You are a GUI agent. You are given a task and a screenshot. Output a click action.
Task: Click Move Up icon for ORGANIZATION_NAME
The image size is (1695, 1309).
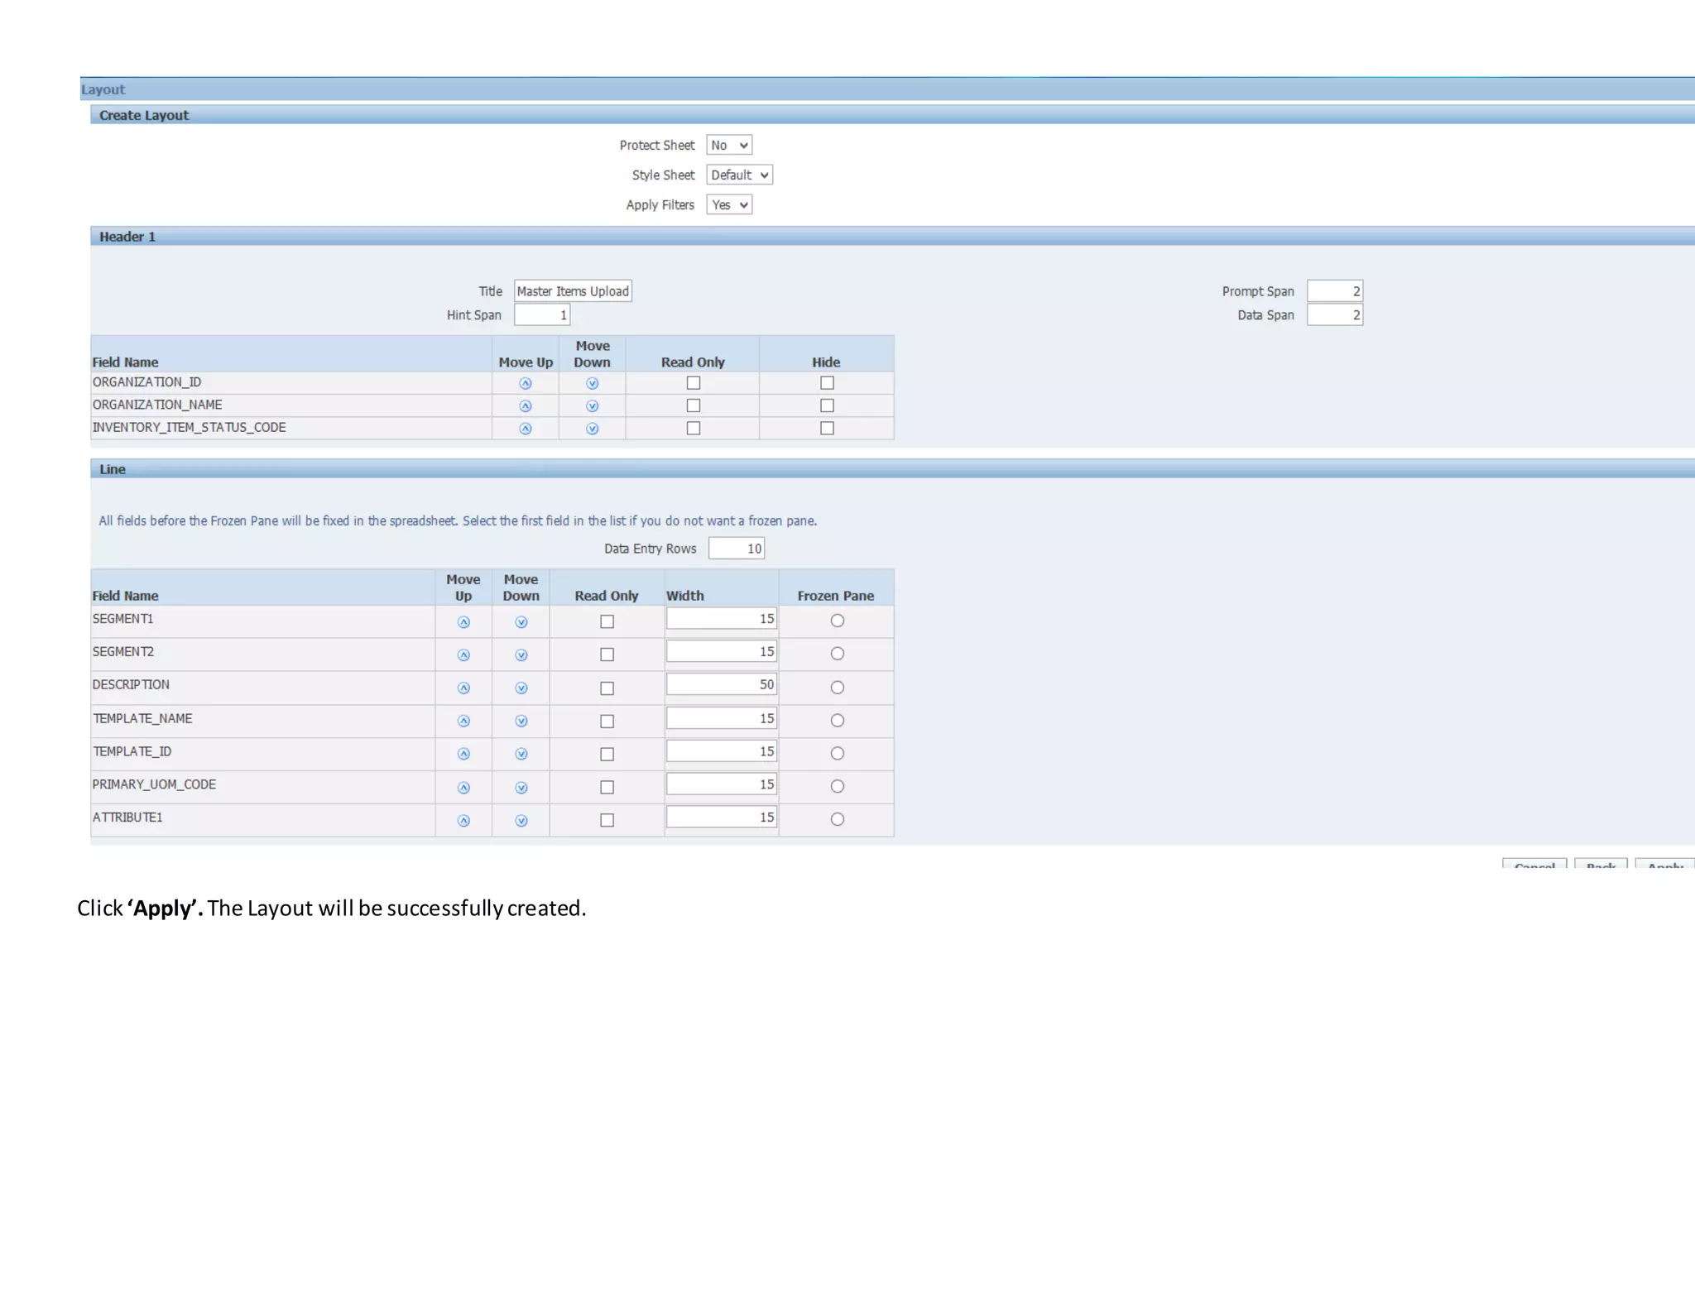click(x=525, y=406)
